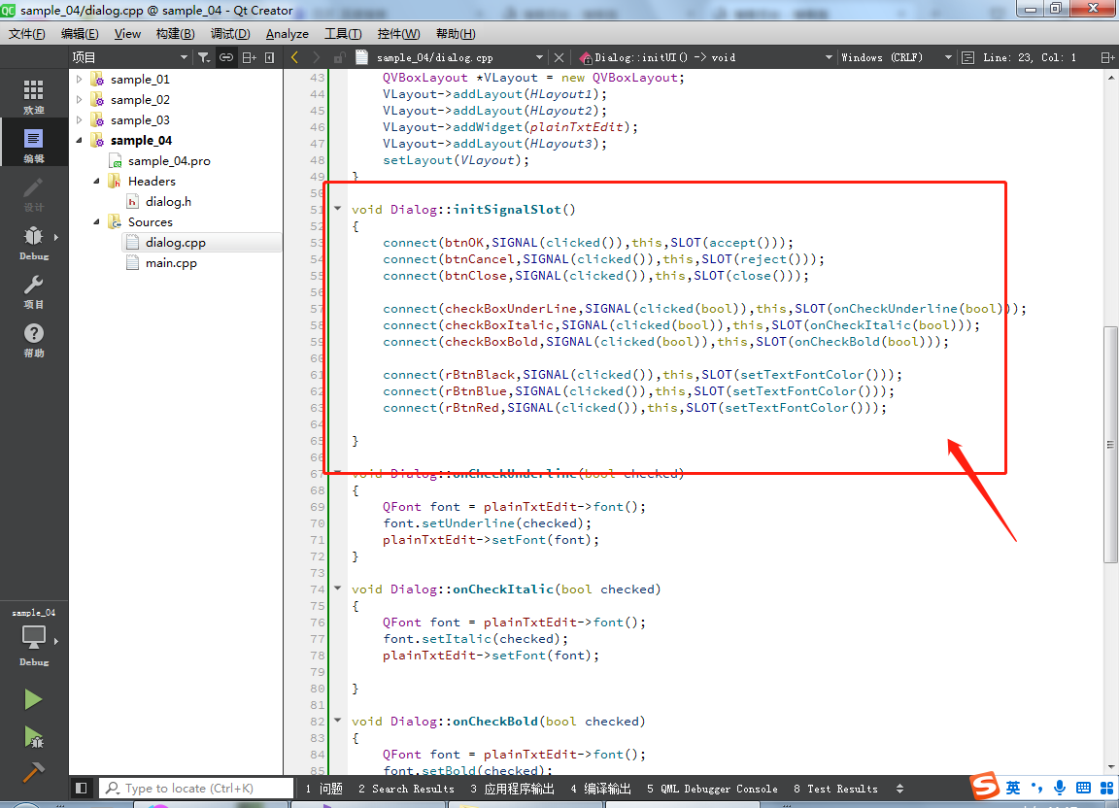
Task: Go back with the left arrow in editor toolbar
Action: [294, 57]
